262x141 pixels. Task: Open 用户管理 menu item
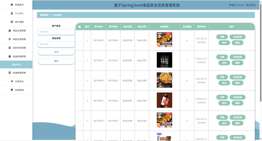coord(16,22)
